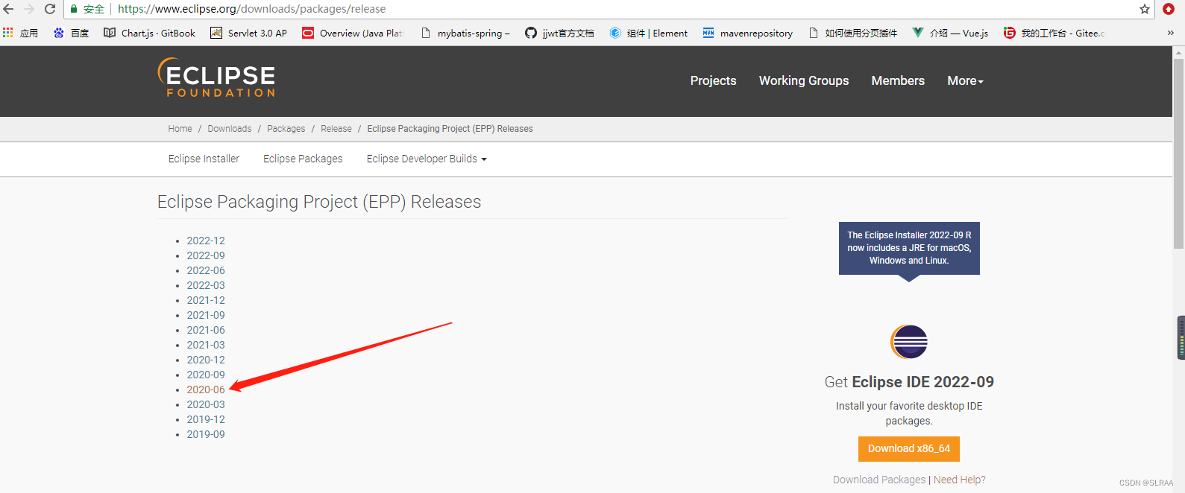The width and height of the screenshot is (1185, 493).
Task: Click the page vertical scrollbar
Action: [1179, 153]
